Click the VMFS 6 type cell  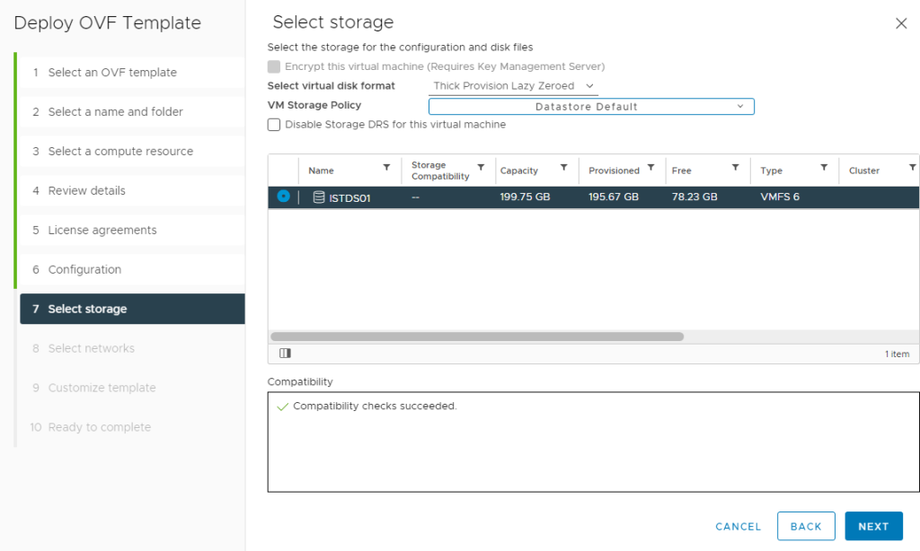(780, 197)
